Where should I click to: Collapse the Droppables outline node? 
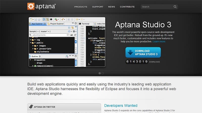pyautogui.click(x=30, y=60)
